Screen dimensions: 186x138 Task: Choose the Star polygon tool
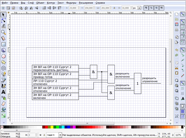[x=4, y=62]
